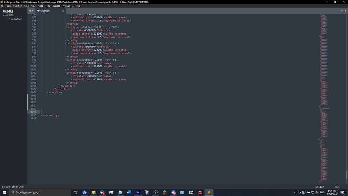Show hidden system tray icons
The height and width of the screenshot is (196, 348).
[295, 192]
